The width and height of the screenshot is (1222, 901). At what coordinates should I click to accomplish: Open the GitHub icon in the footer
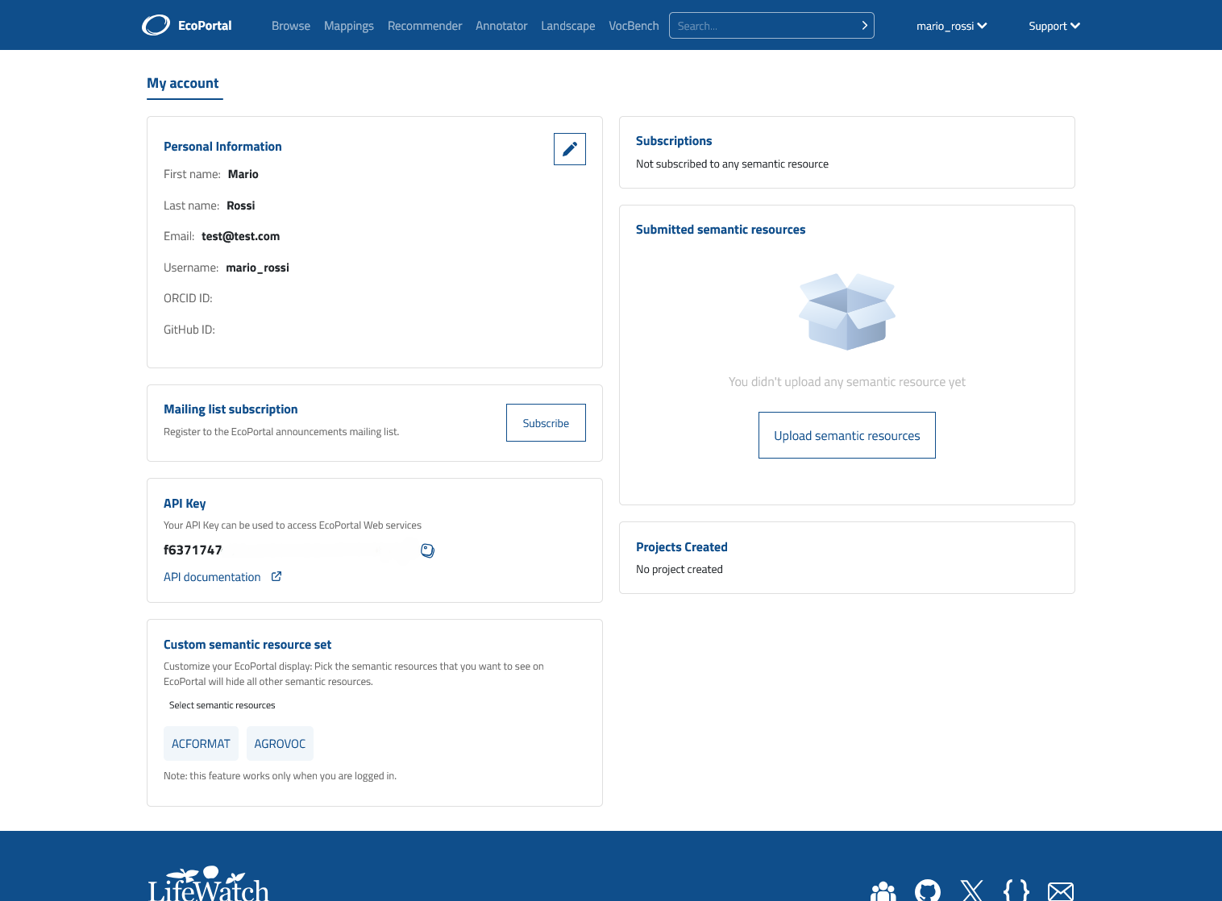(x=927, y=890)
